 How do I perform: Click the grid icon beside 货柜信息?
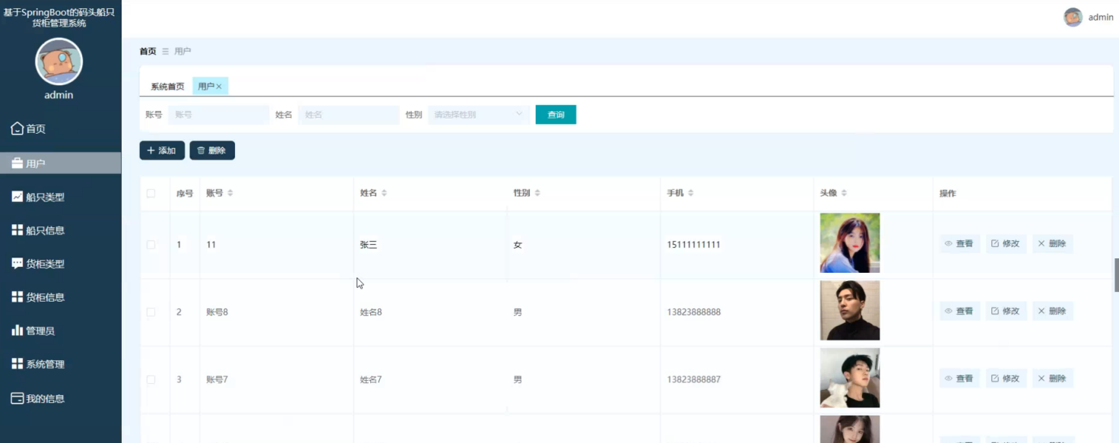click(x=17, y=296)
